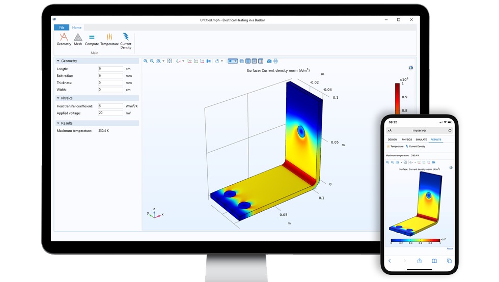Viewport: 499px width, 282px height.
Task: Show the Temperature plot from the ribbon
Action: tap(109, 39)
